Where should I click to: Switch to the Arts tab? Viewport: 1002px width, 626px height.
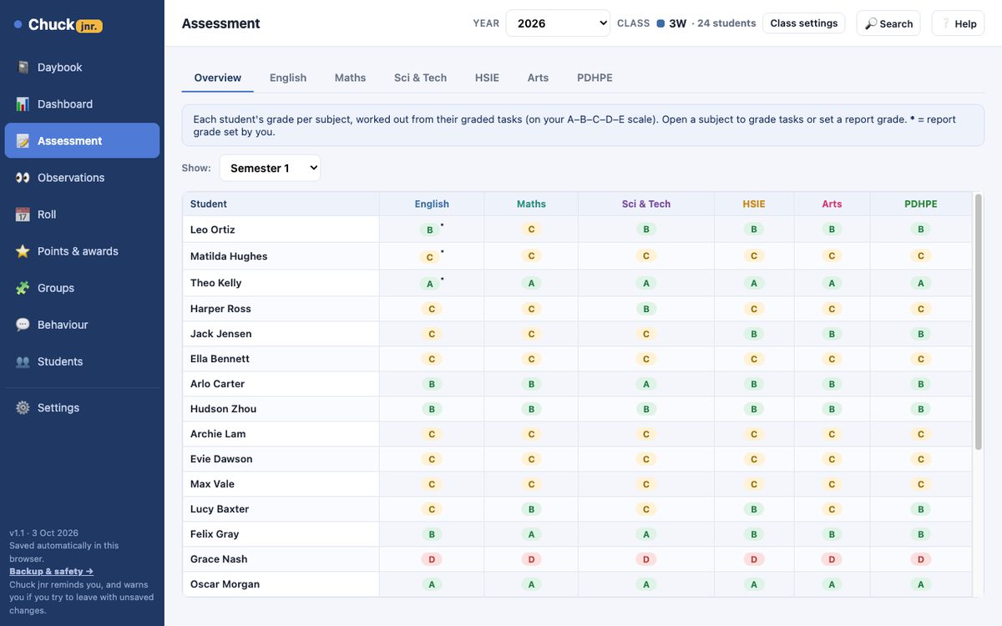click(x=539, y=78)
